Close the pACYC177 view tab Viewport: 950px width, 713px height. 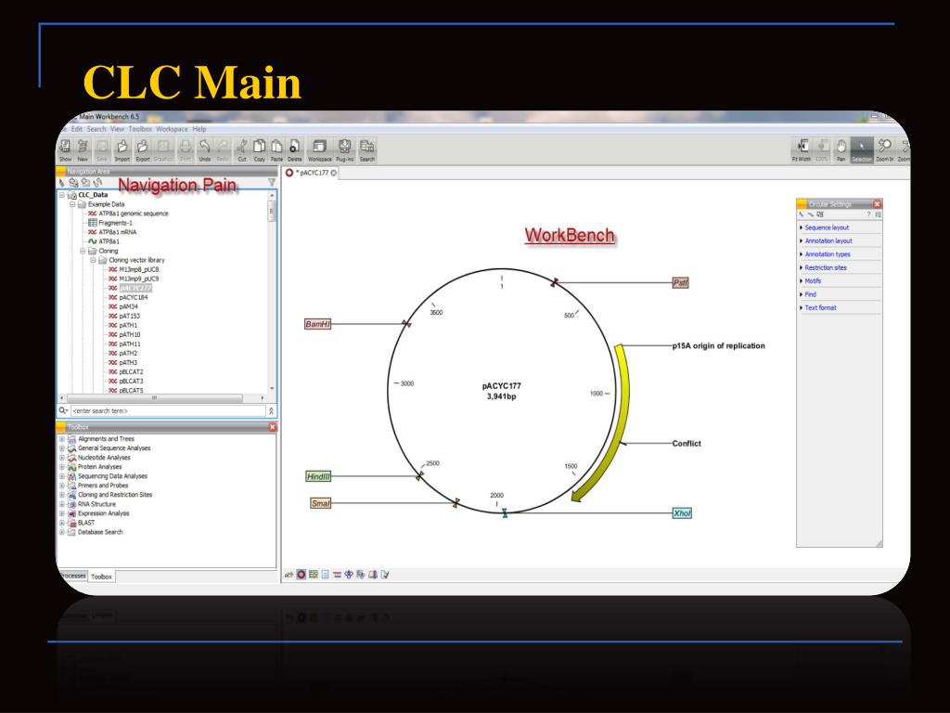333,173
